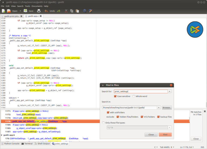207x149 pixels.
Task: Click the New document icon
Action: pyautogui.click(x=3, y=11)
